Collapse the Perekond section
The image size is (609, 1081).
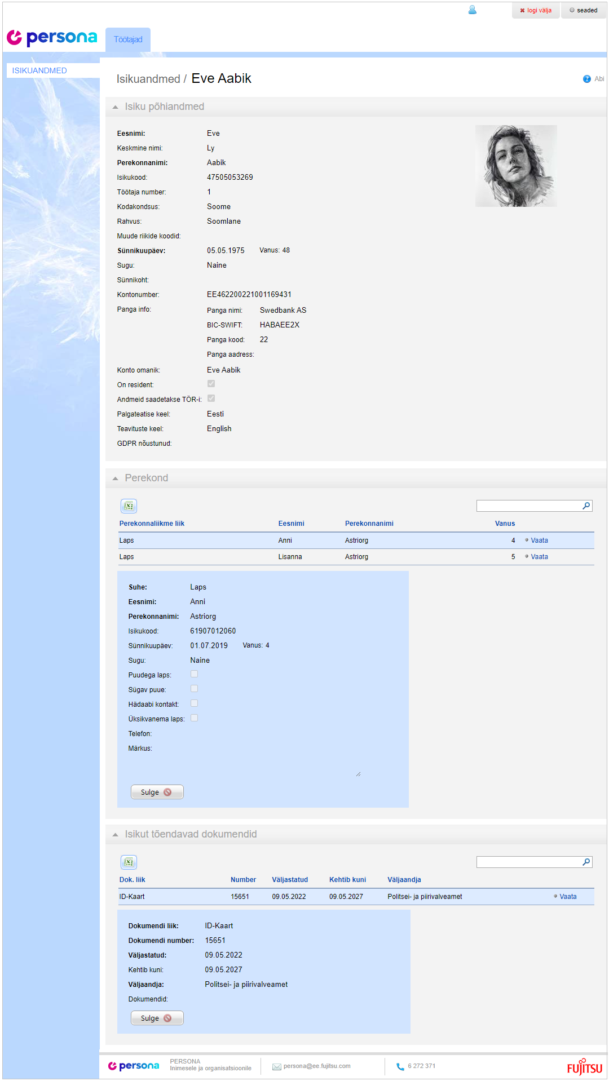click(x=116, y=479)
